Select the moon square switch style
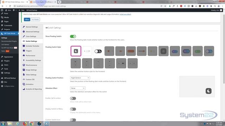225x126 pixels. click(x=76, y=51)
